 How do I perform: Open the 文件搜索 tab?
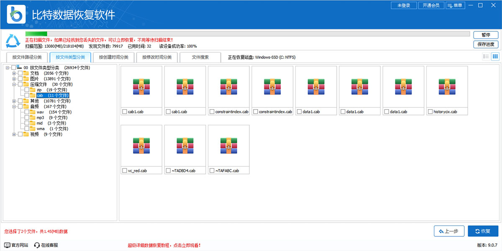tap(200, 57)
